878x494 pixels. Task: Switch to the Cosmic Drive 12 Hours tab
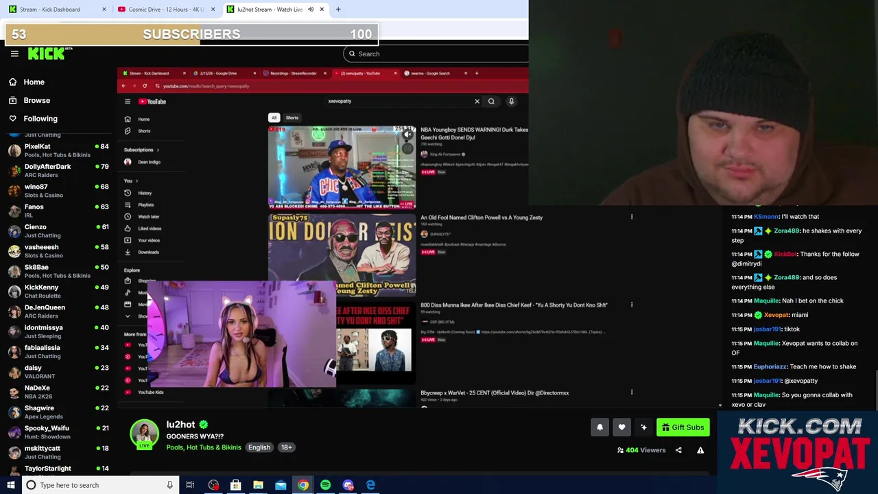tap(166, 10)
